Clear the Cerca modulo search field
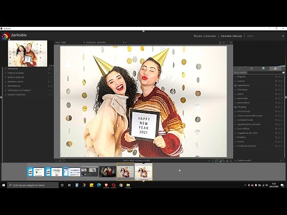The height and width of the screenshot is (215, 287). coord(283,73)
